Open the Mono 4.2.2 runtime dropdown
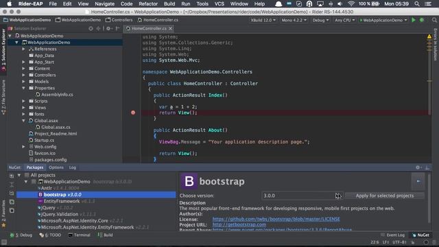Screen dimensions: 439x247 coord(294,20)
